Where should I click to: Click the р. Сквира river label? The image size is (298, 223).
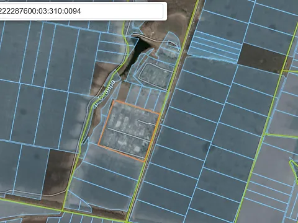coord(104,94)
